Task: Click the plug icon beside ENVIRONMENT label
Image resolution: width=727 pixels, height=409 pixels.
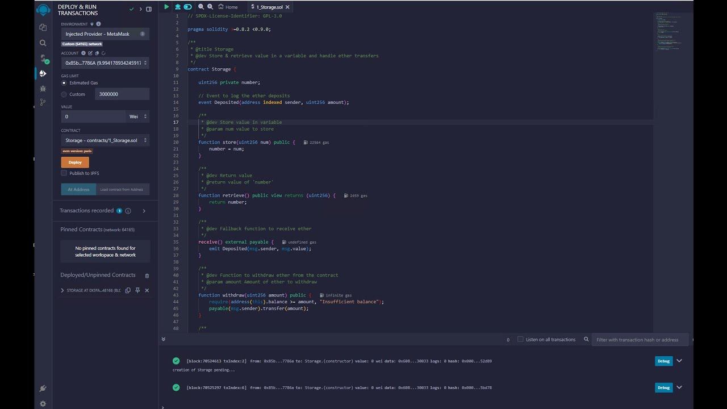Action: click(x=91, y=24)
